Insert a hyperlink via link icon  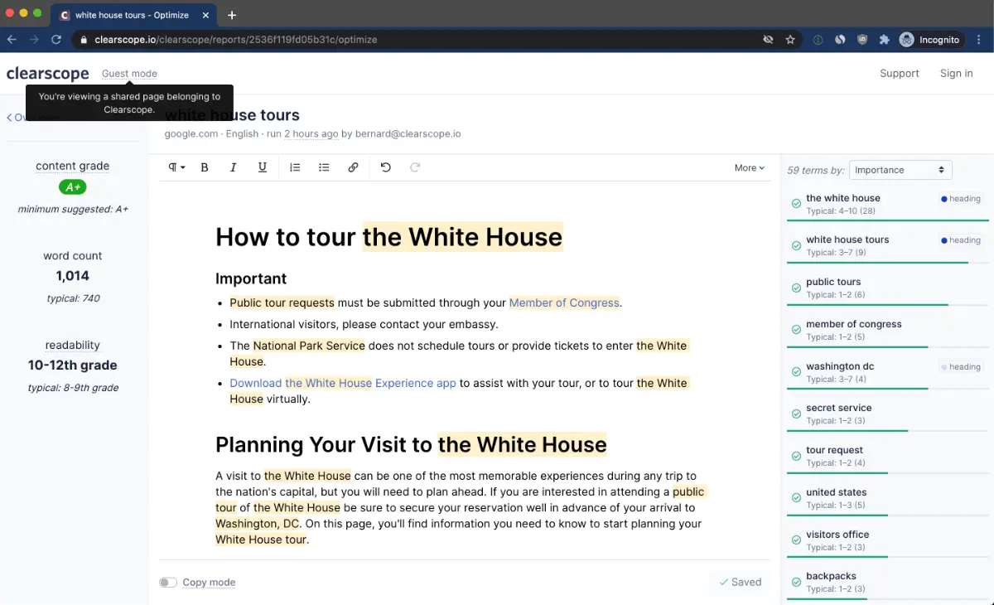pyautogui.click(x=353, y=167)
